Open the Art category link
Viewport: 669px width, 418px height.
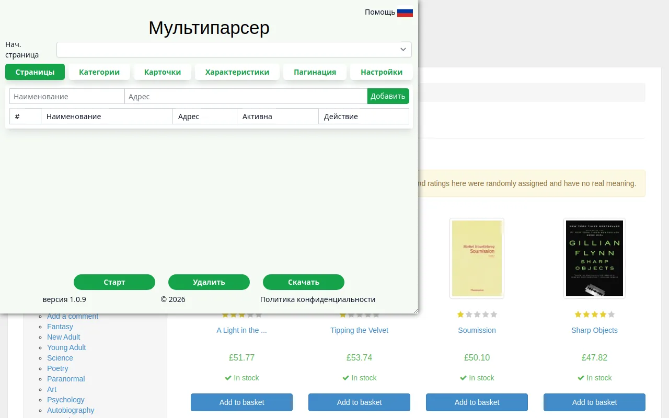(52, 389)
